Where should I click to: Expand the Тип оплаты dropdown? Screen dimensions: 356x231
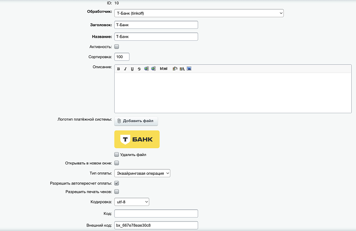(142, 173)
